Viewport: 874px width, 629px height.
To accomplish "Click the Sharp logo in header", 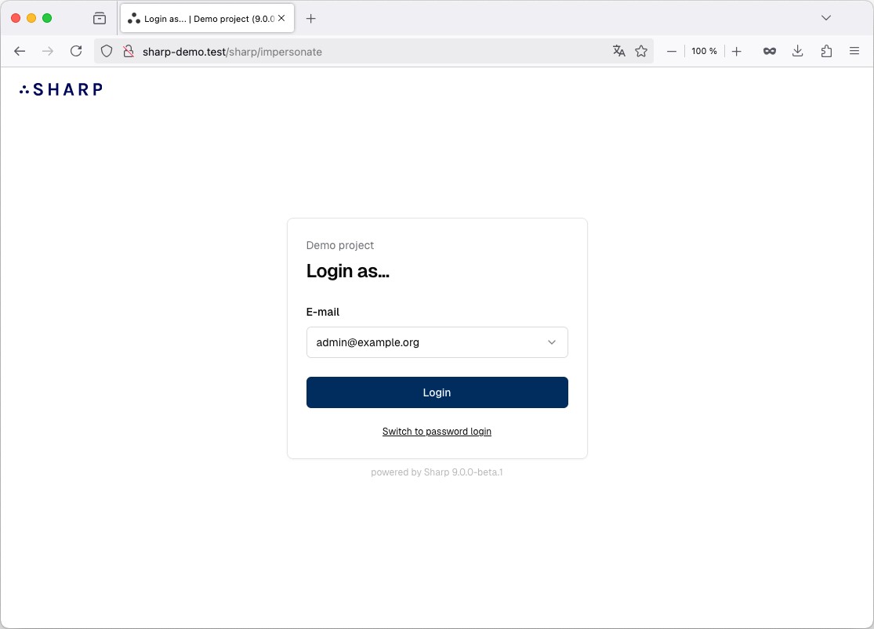I will point(61,89).
